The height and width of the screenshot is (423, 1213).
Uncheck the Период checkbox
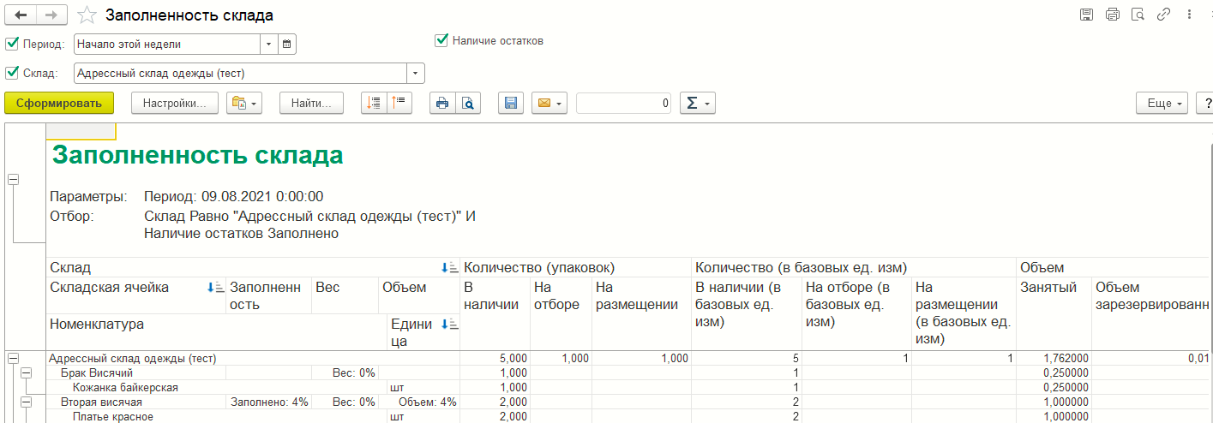pyautogui.click(x=12, y=44)
